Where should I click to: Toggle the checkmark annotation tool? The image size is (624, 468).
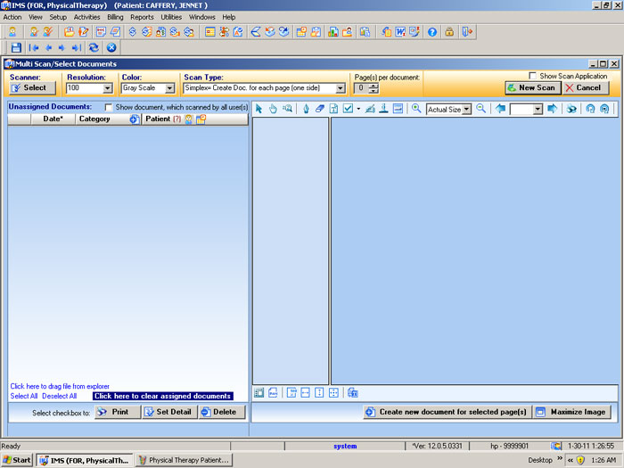(348, 109)
